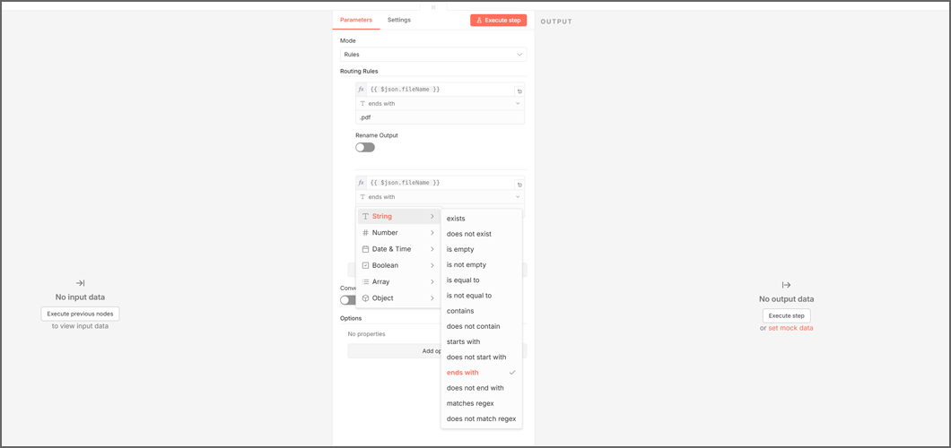Click the red Execute step button
Screen dimensions: 951x448
(x=498, y=20)
